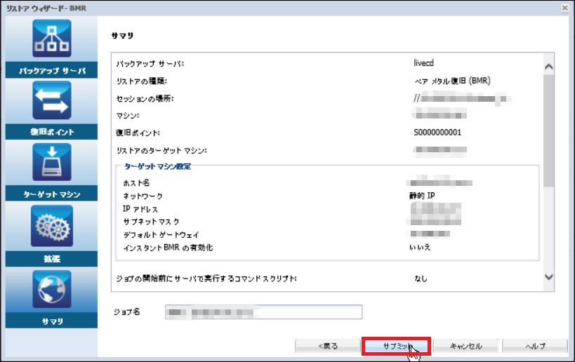Switch to 拡張 step label
The image size is (575, 362).
(52, 259)
